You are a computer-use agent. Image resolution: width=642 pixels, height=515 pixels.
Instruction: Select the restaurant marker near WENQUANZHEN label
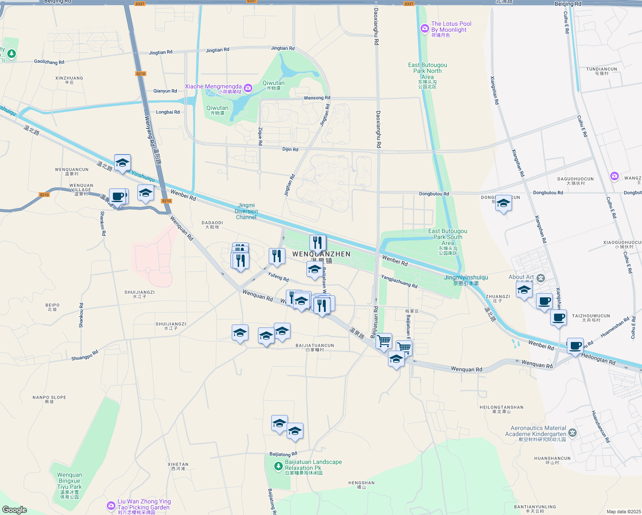(318, 242)
